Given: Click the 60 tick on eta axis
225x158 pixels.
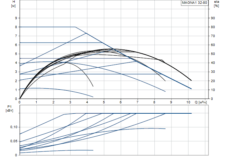Looking at the screenshot, I should pos(213,45).
